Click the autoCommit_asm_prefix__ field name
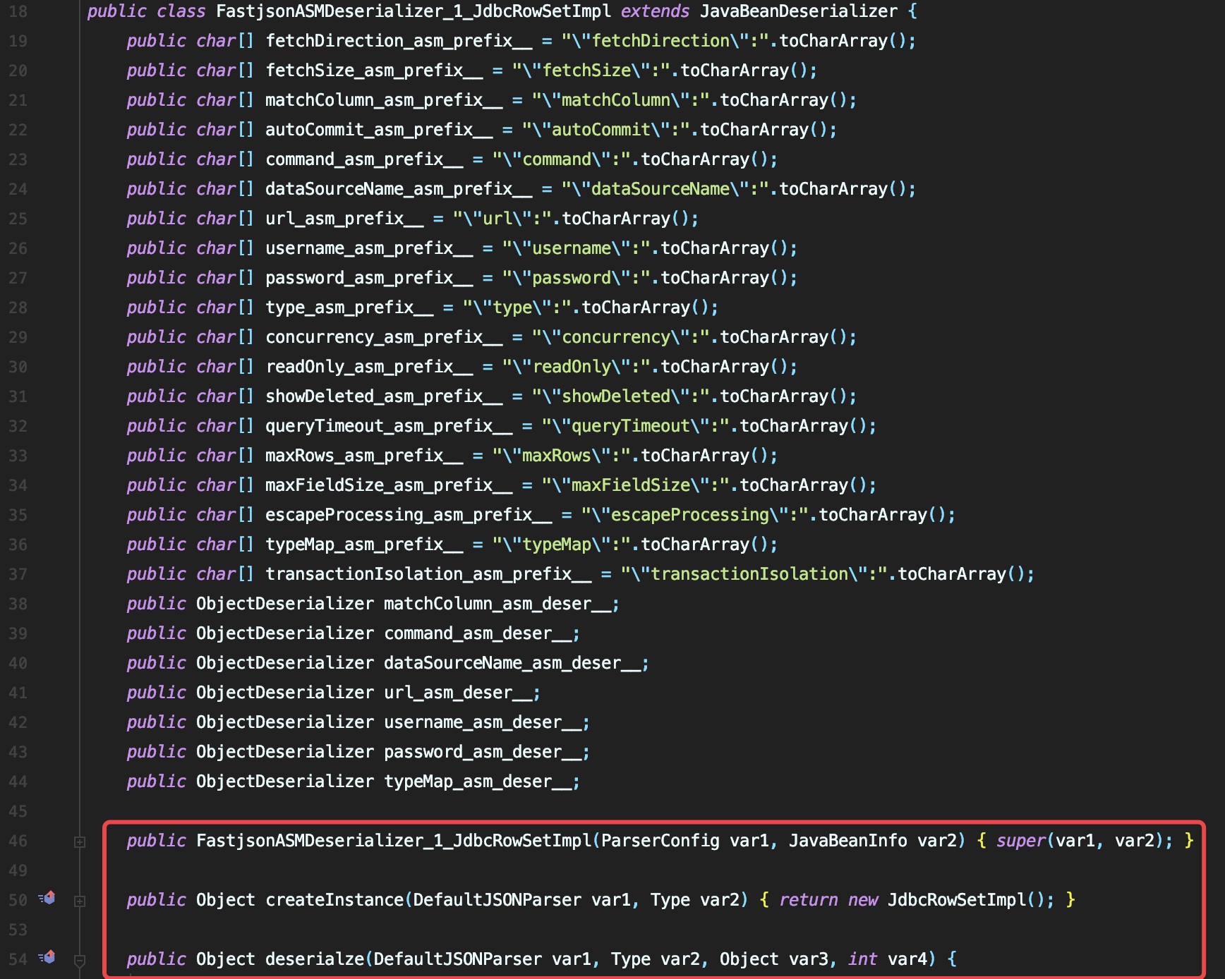 [x=379, y=130]
